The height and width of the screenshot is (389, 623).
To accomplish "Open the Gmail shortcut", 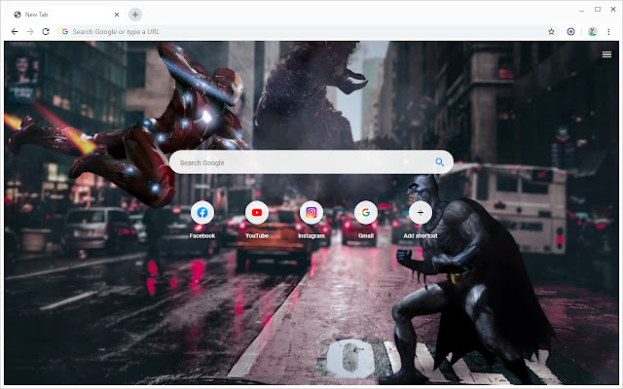I will 366,213.
